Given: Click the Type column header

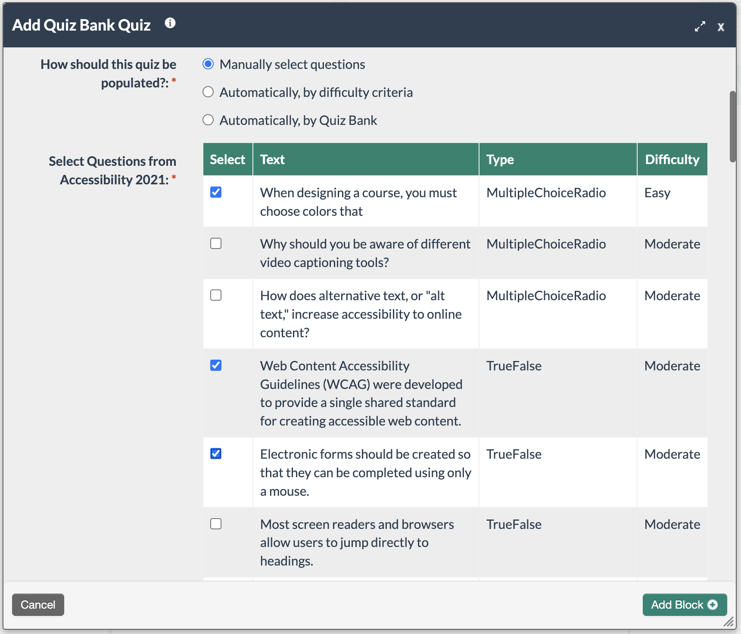Looking at the screenshot, I should [558, 159].
